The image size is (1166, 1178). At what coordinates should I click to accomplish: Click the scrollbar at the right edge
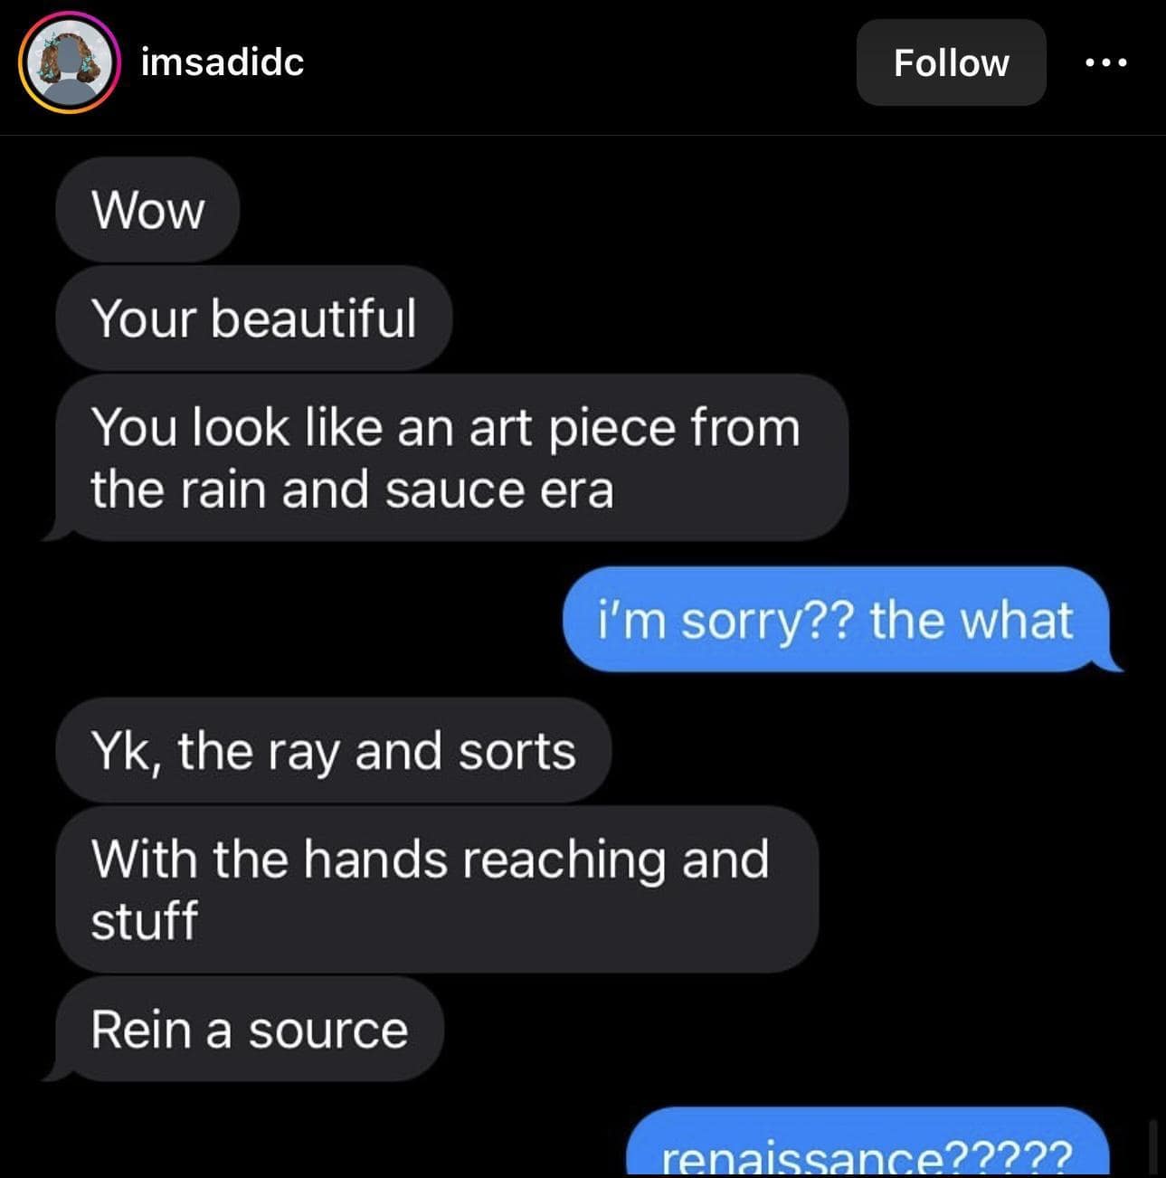point(1152,1146)
